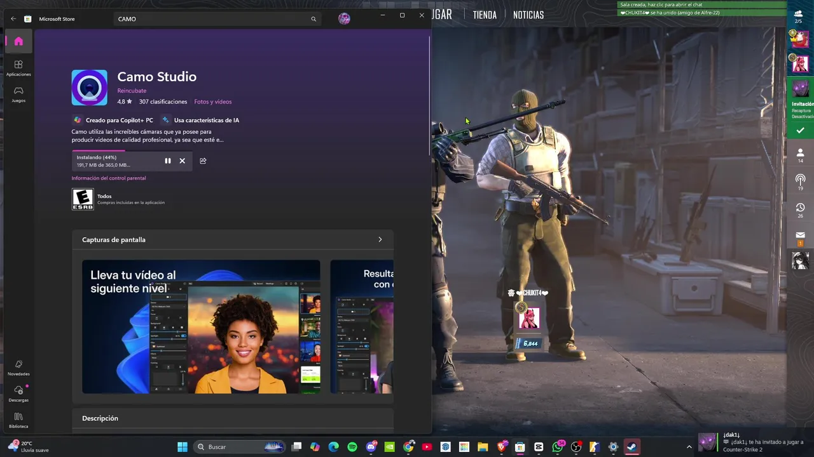Expand the Capturas de pantalla section

tap(380, 239)
